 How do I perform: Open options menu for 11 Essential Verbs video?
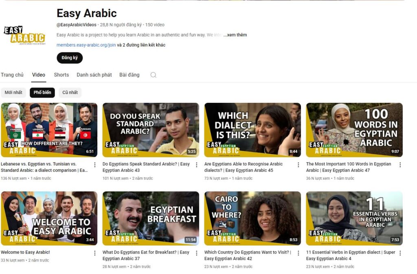coord(400,253)
